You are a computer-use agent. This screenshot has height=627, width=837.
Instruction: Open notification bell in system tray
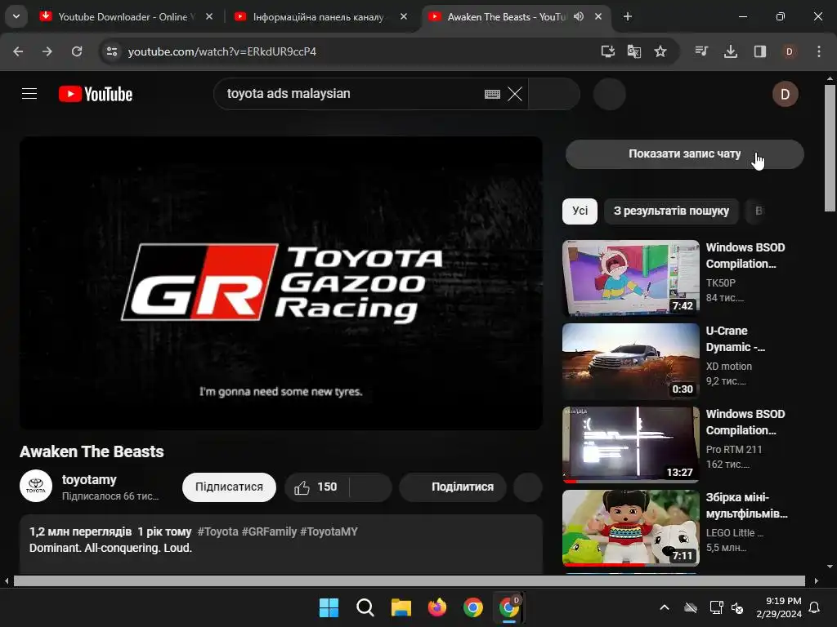[x=815, y=607]
